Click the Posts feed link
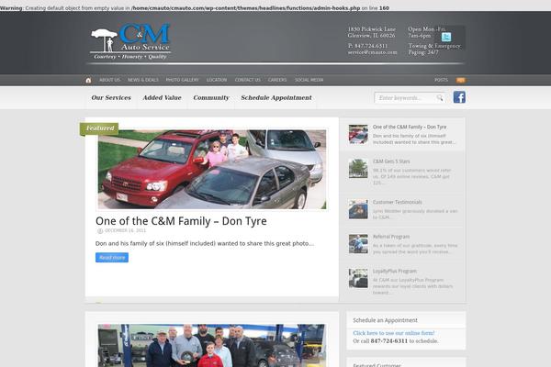The width and height of the screenshot is (551, 367). coord(441,80)
